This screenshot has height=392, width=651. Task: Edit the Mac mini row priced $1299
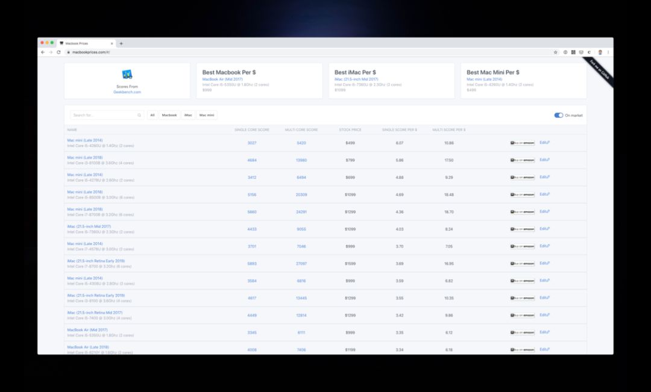click(544, 211)
